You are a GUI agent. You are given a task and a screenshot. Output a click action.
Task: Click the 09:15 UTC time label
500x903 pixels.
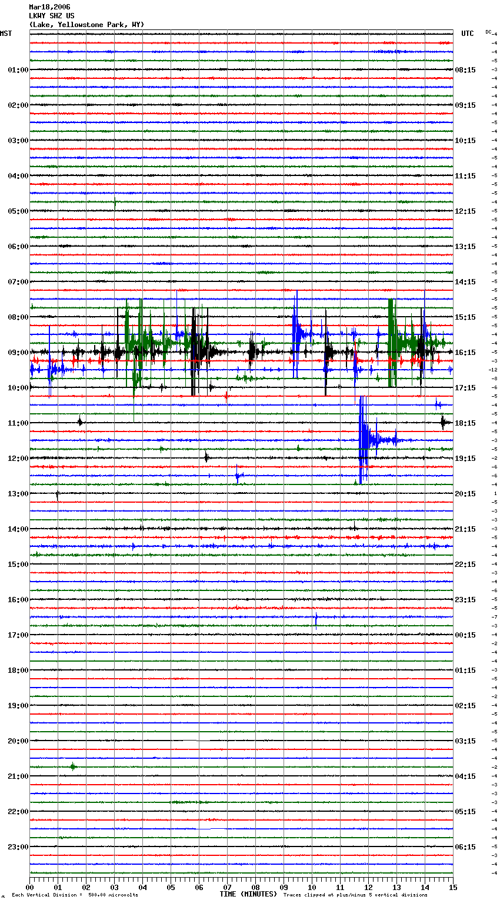coord(465,105)
